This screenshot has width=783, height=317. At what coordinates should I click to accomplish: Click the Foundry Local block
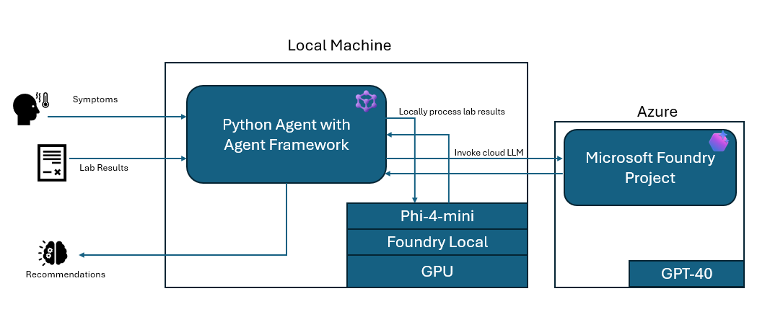tap(437, 242)
